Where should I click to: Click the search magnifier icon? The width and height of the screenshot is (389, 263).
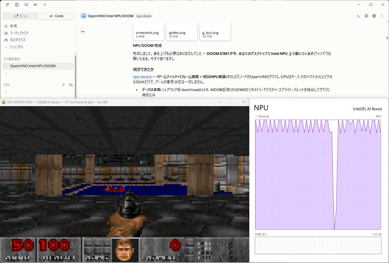(26, 5)
